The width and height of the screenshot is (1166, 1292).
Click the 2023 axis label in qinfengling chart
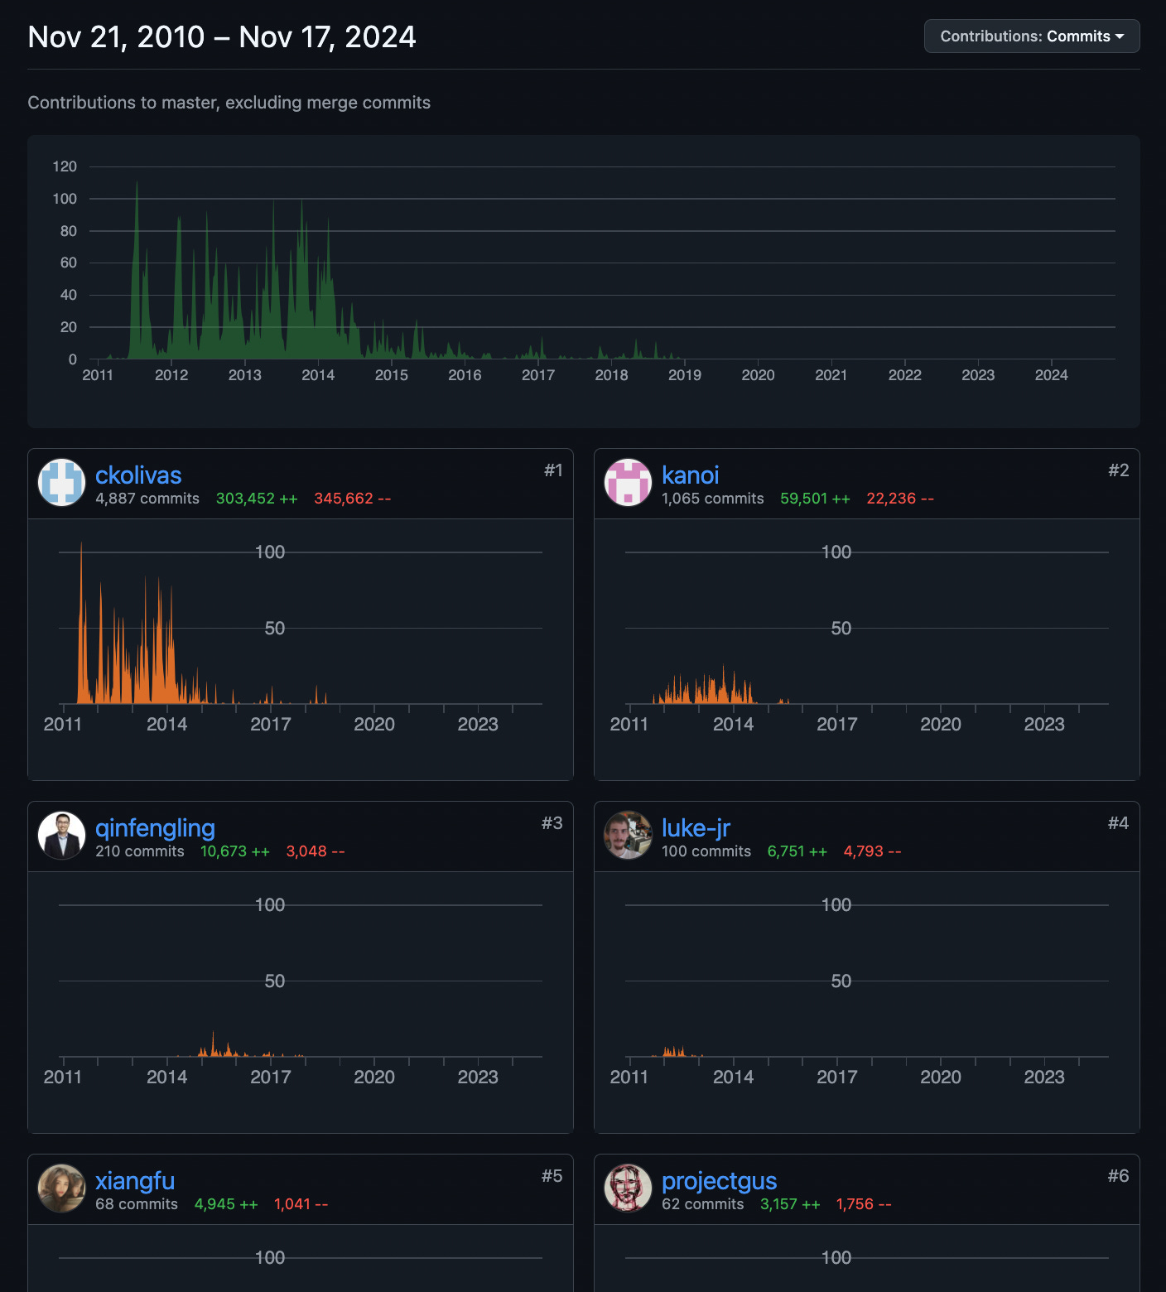(478, 1077)
